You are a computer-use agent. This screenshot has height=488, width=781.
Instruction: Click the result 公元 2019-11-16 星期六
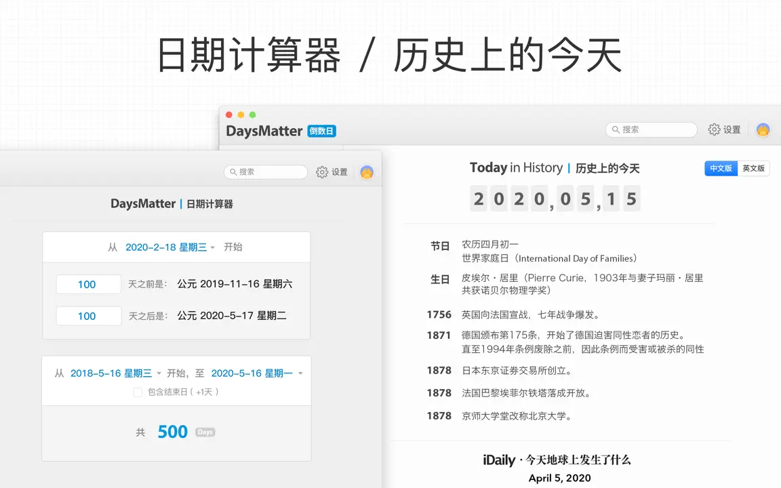(x=235, y=284)
